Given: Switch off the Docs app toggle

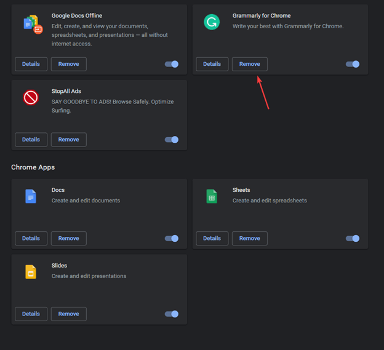Looking at the screenshot, I should [172, 239].
